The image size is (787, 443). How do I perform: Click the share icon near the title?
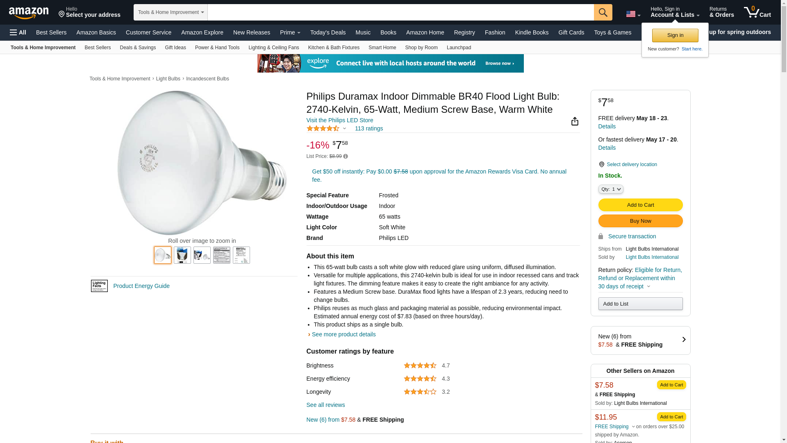click(575, 121)
